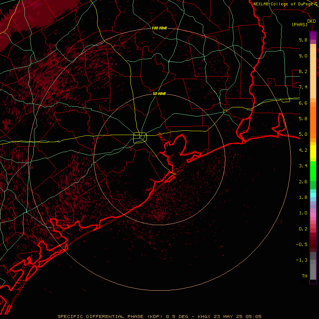Pick the yellow segment of color scale
This screenshot has width=319, height=319.
pyautogui.click(x=313, y=152)
